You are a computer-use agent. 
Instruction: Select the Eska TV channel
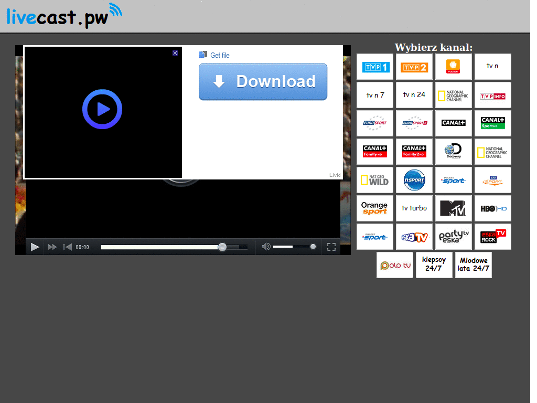click(414, 237)
